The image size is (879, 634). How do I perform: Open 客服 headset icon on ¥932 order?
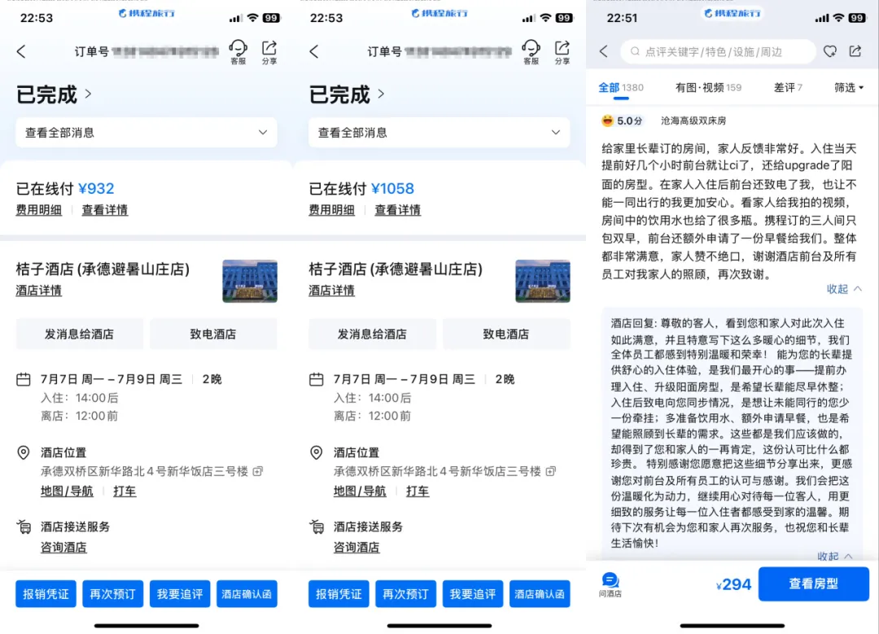coord(238,52)
